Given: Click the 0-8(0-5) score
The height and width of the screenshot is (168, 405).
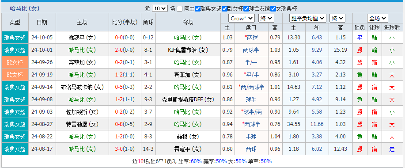Looking at the screenshot, I should click(125, 124).
